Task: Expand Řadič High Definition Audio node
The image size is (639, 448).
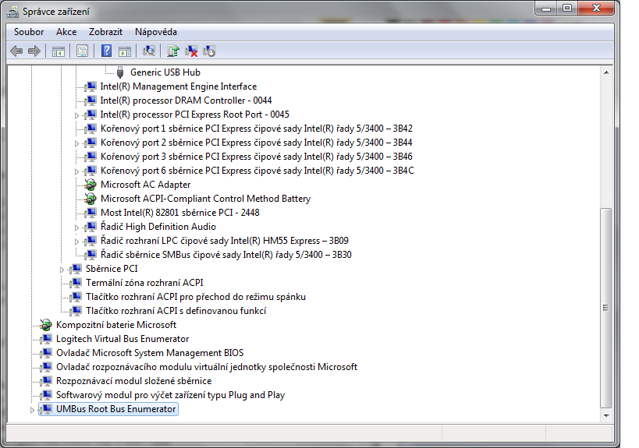Action: 76,228
